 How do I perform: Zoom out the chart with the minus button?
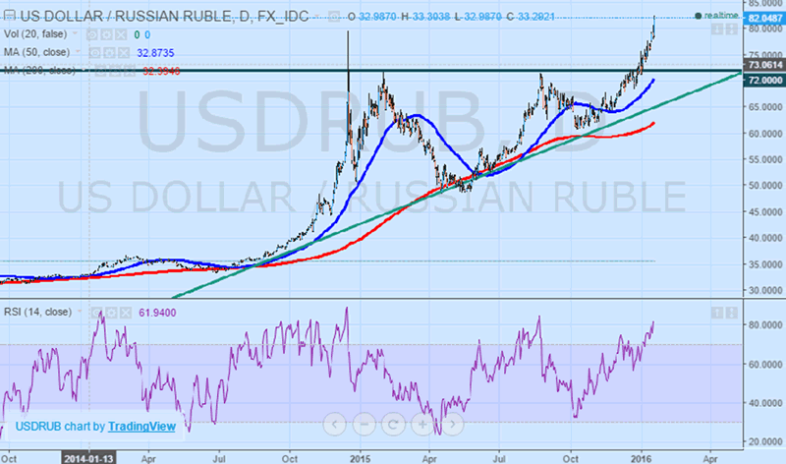pos(364,425)
